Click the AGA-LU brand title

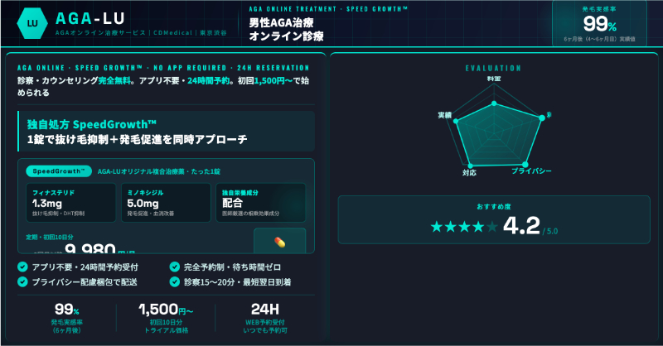(x=89, y=17)
